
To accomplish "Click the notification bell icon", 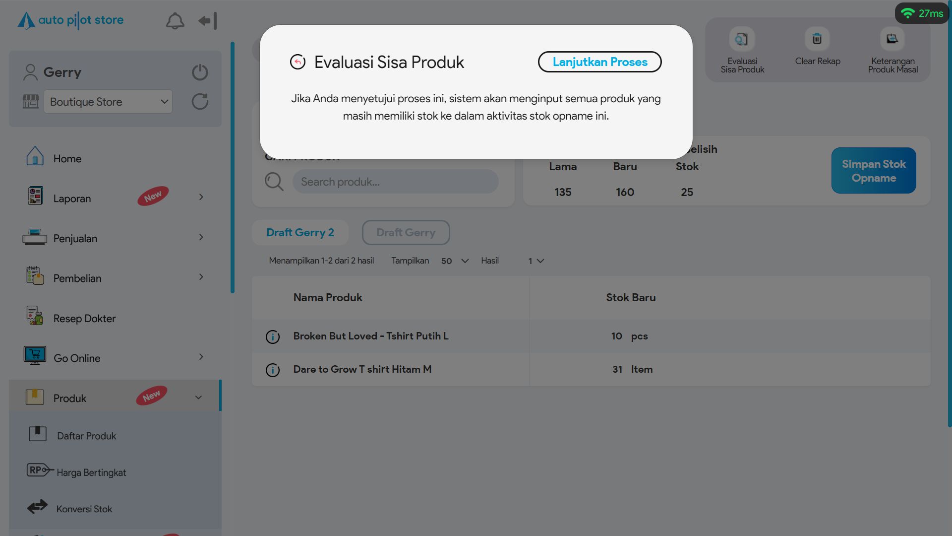I will point(175,21).
